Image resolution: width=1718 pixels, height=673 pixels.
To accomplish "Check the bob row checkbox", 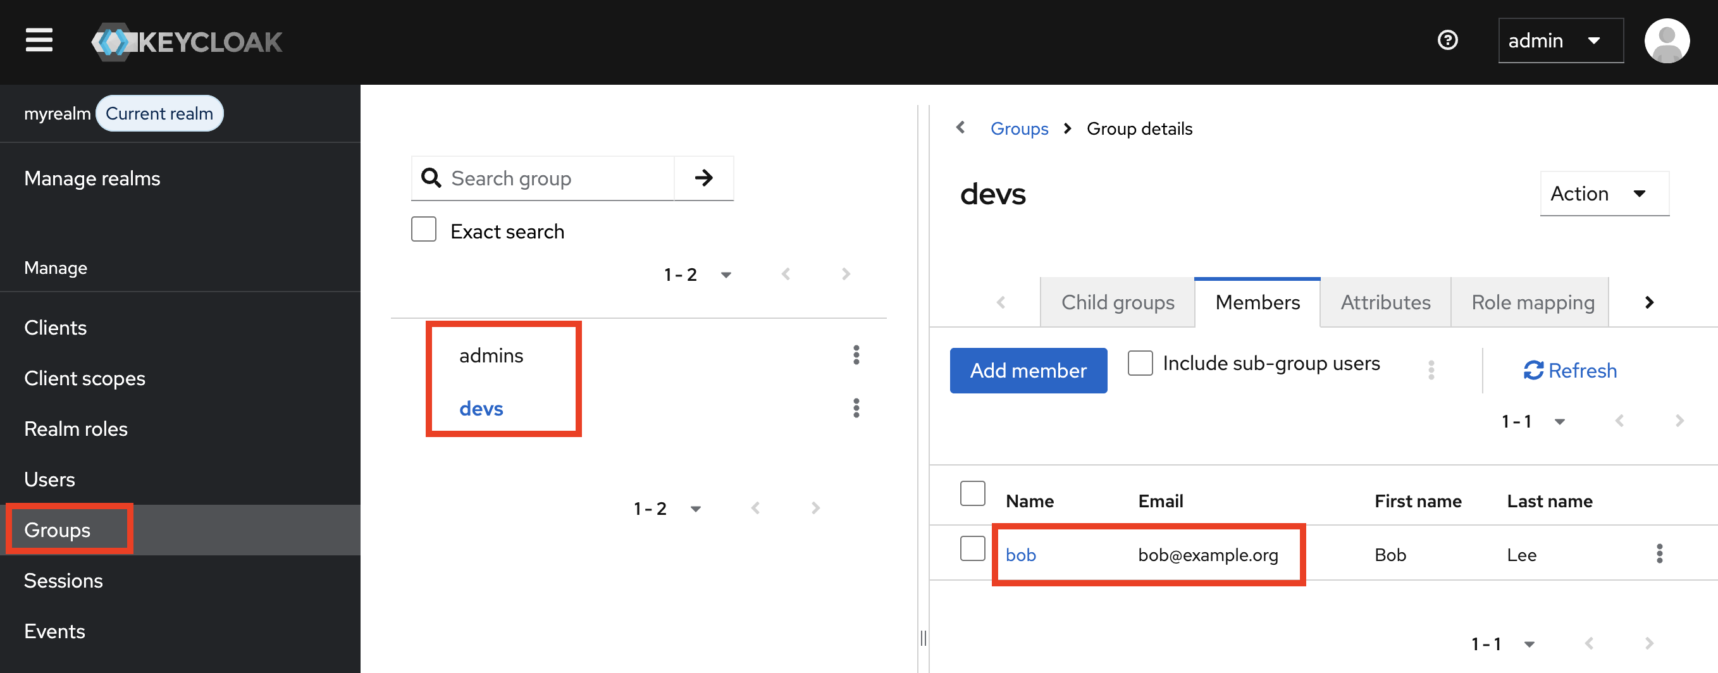I will click(972, 548).
